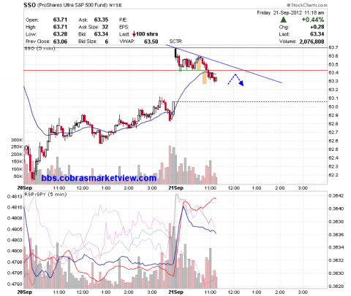The height and width of the screenshot is (296, 351).
Task: Click the "Volume:" field label
Action: coord(287,42)
